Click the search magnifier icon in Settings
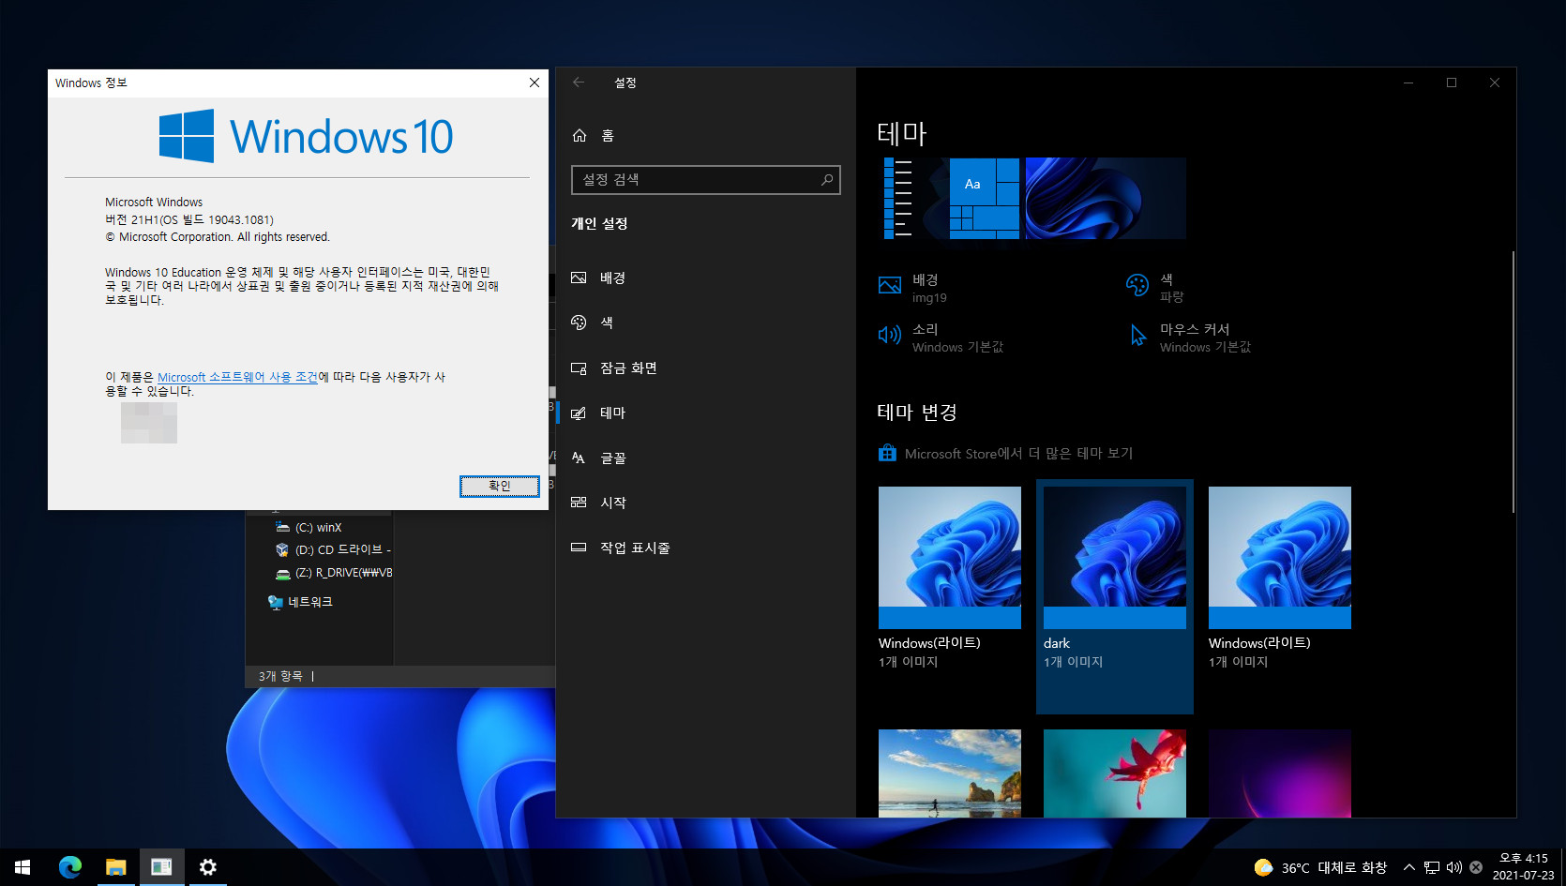The width and height of the screenshot is (1566, 886). 827,179
